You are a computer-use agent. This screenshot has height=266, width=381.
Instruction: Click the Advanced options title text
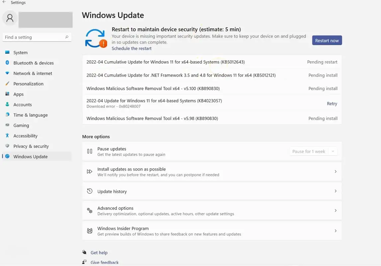[x=115, y=208]
